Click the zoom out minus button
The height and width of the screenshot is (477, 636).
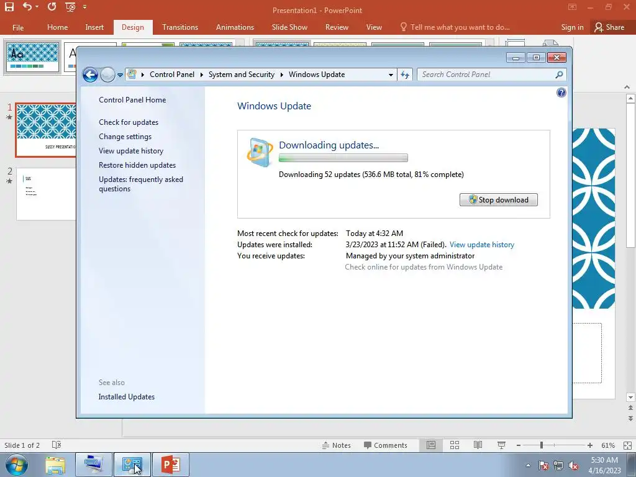(x=519, y=445)
